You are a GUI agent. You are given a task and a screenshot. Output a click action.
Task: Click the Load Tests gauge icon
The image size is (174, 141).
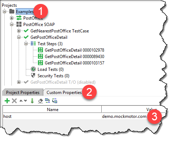33,69
